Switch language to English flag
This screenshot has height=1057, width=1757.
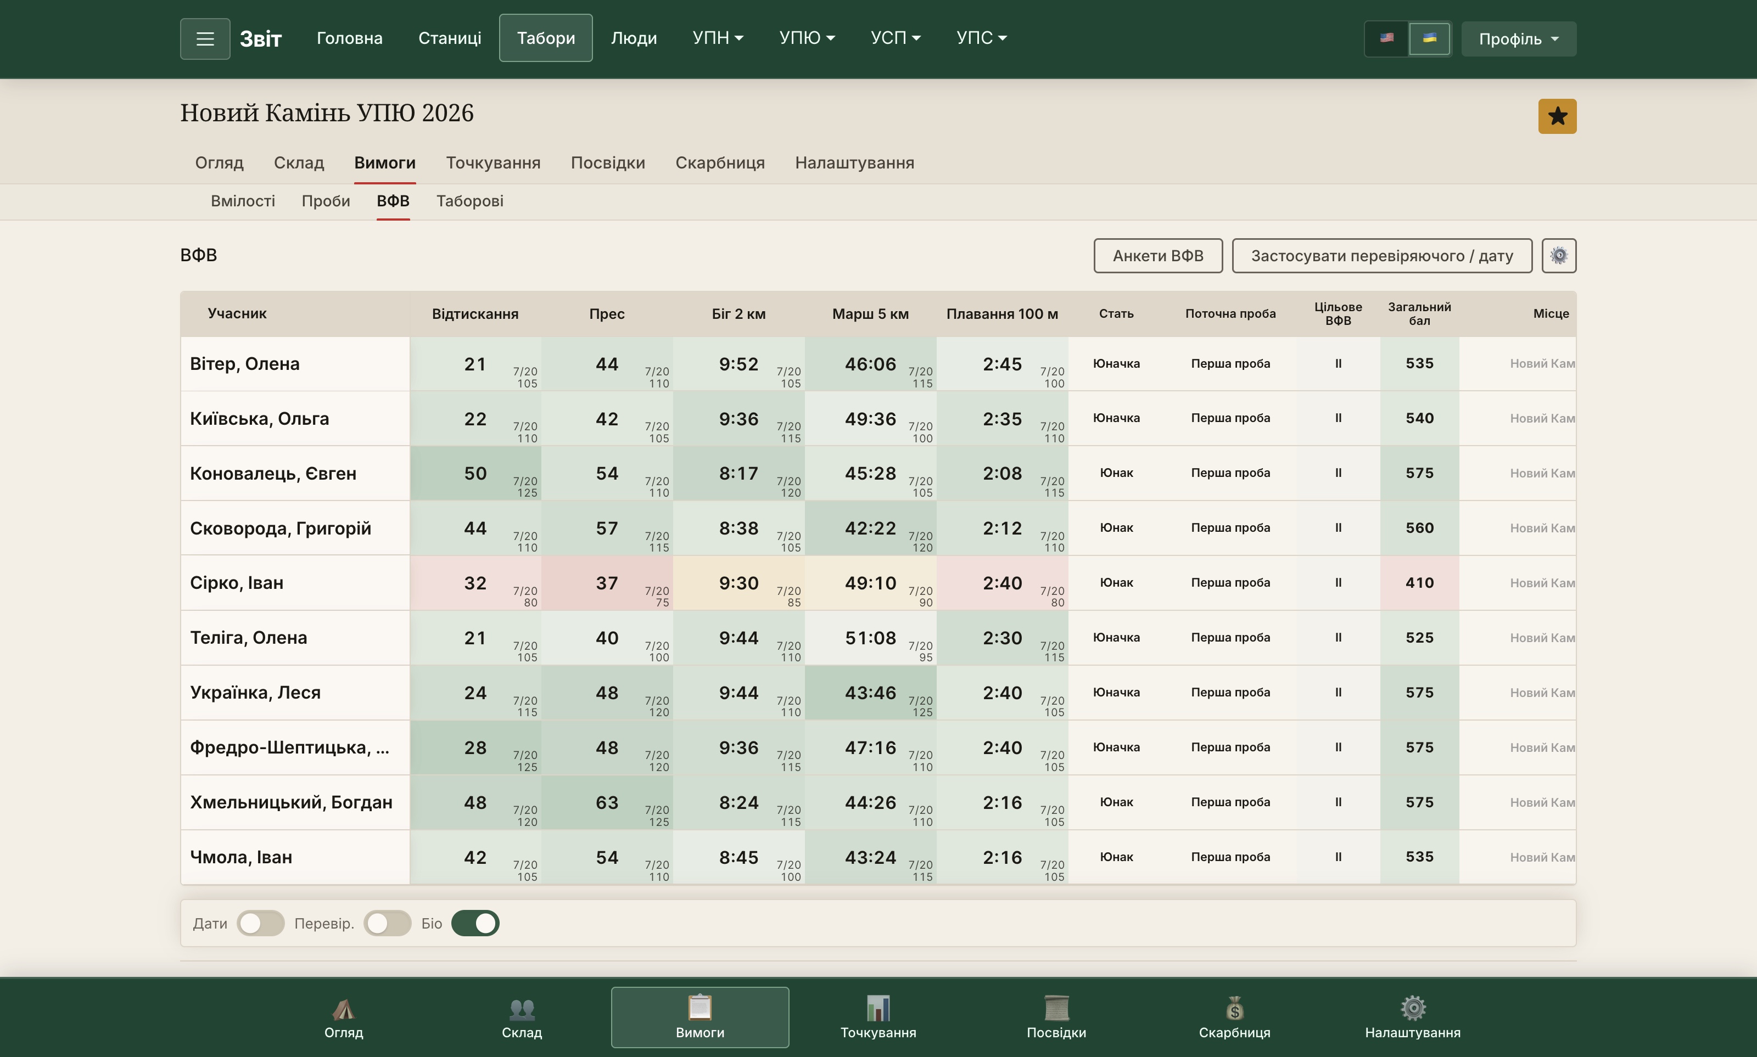pyautogui.click(x=1386, y=38)
